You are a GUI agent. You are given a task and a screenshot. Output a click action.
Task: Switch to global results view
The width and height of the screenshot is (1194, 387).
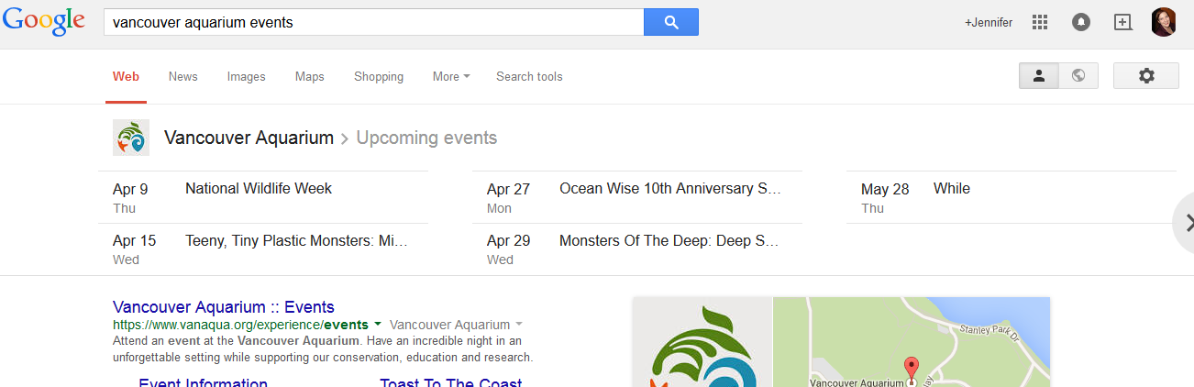point(1078,76)
